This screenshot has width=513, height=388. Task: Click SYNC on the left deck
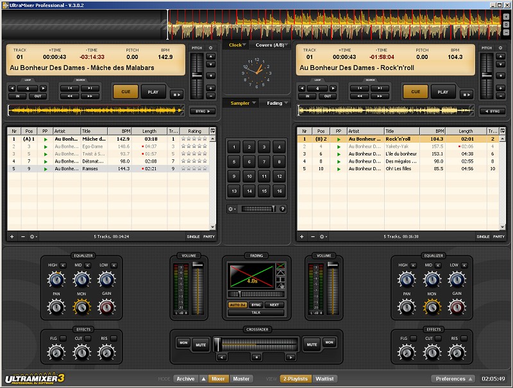(x=203, y=111)
